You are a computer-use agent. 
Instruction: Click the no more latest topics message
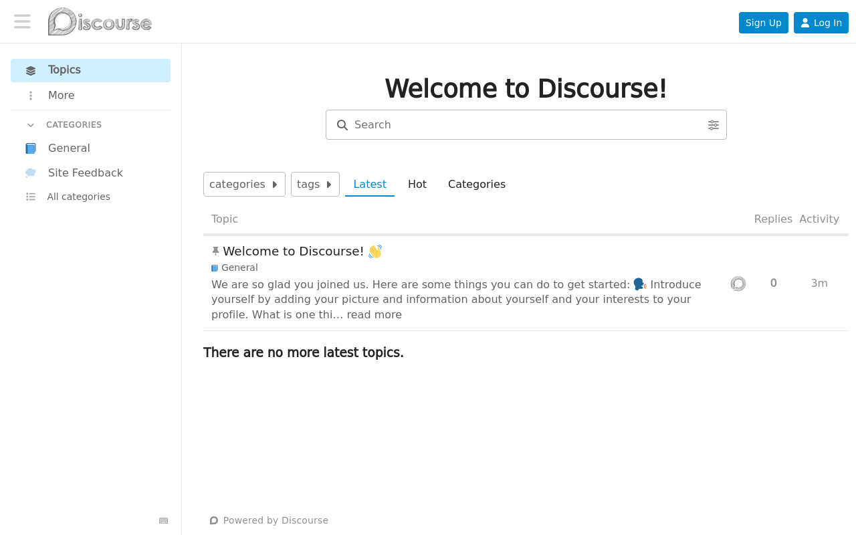click(x=304, y=352)
